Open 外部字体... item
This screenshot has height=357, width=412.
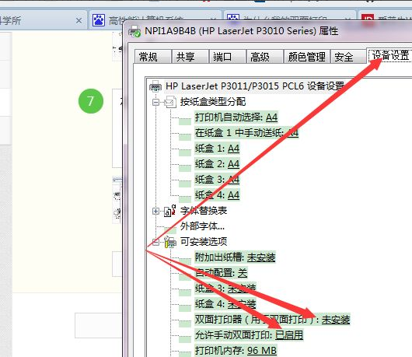(x=202, y=226)
